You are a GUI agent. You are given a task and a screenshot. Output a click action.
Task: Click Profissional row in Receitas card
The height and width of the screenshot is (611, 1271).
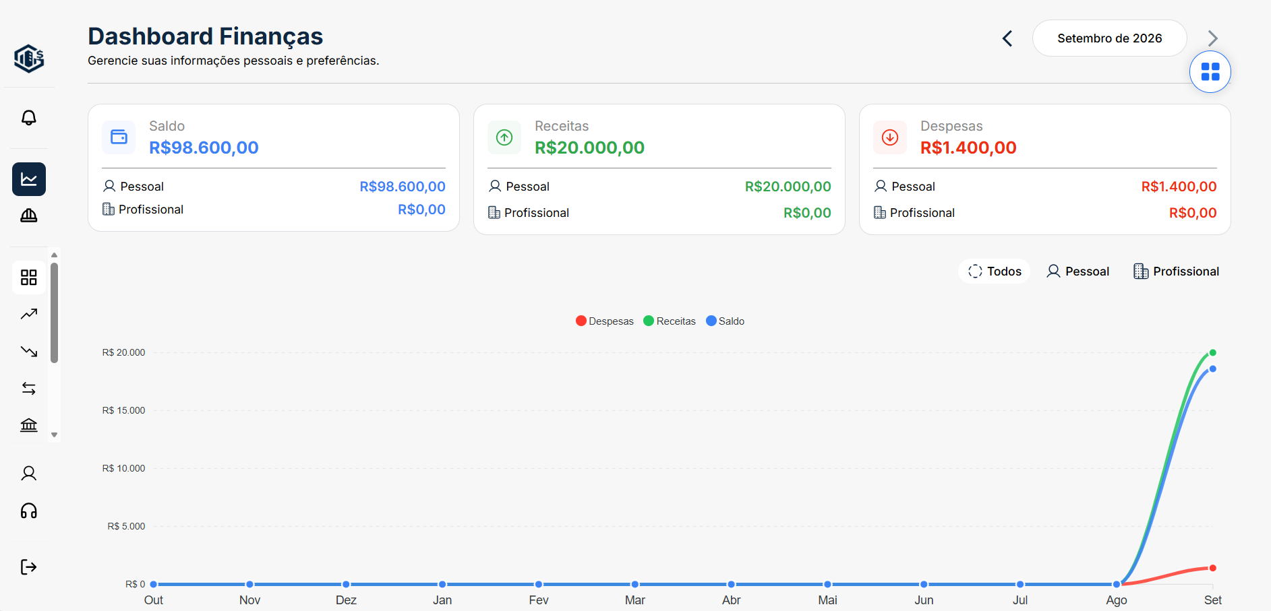click(659, 213)
